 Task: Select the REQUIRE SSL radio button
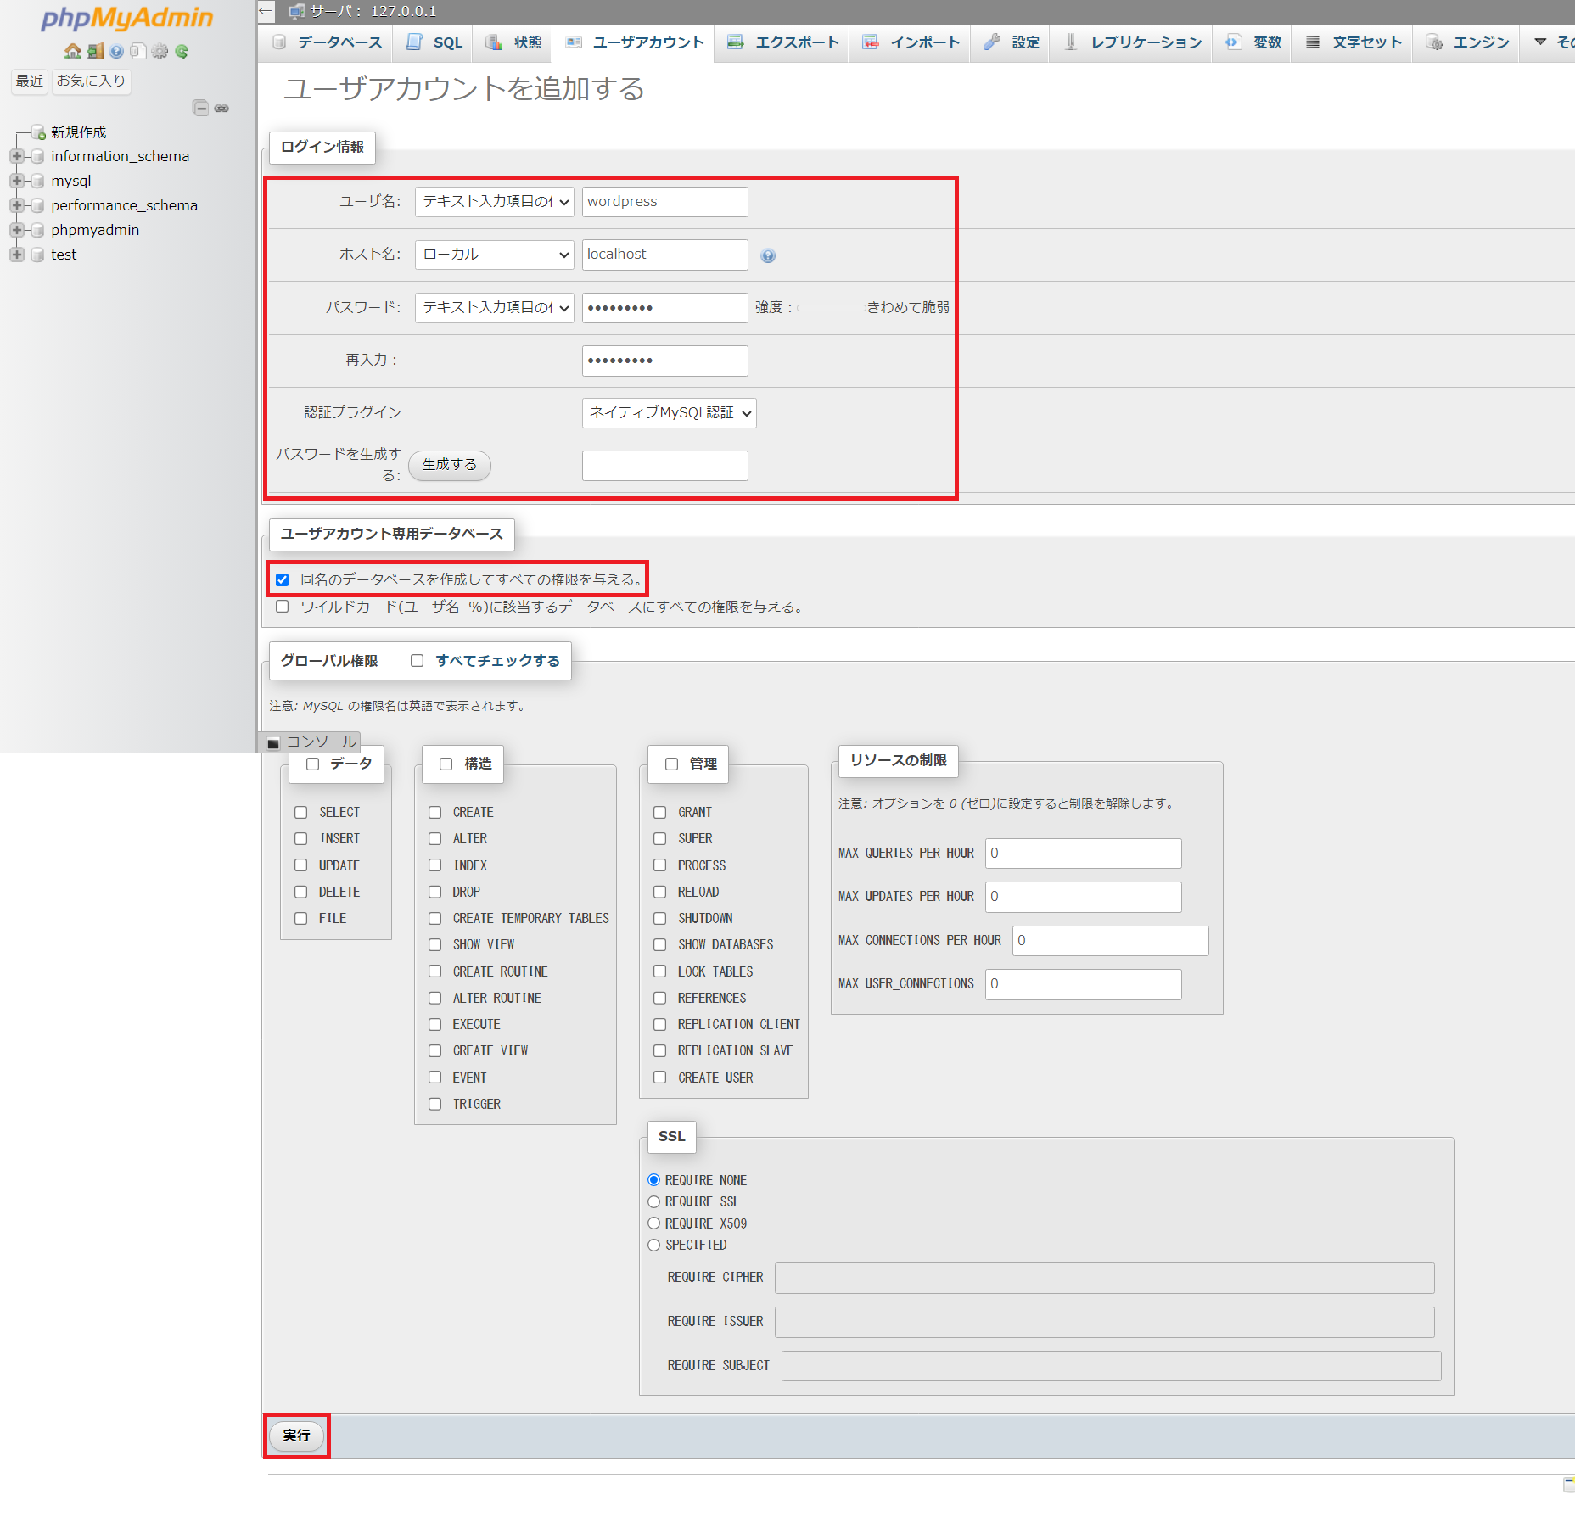coord(653,1201)
